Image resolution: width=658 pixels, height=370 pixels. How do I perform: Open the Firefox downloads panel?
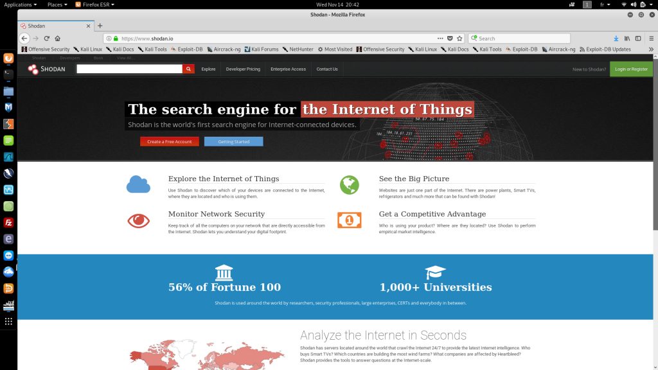(x=616, y=39)
